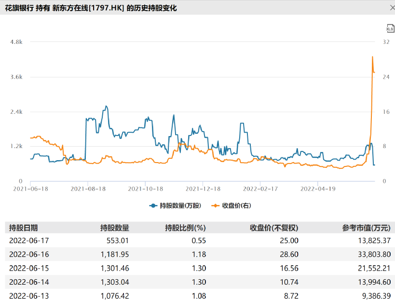Image resolution: width=395 pixels, height=302 pixels.
Task: Click market value 21,552.21
Action: 374,268
